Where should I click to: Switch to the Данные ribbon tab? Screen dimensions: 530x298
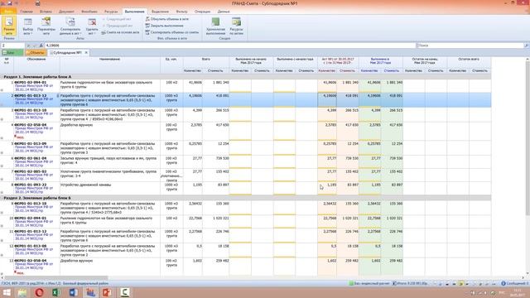224,12
